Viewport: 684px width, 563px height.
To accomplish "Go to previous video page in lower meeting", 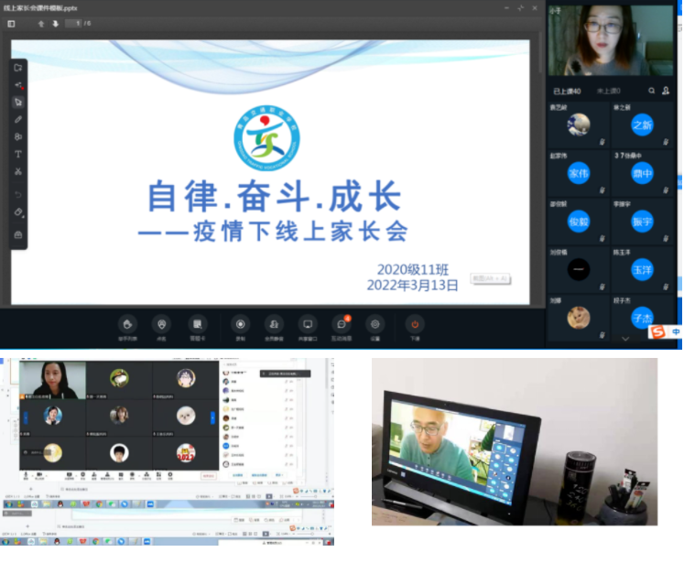I will (x=26, y=417).
